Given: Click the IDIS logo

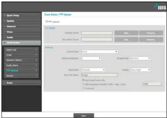Looking at the screenshot, I should (160, 7).
